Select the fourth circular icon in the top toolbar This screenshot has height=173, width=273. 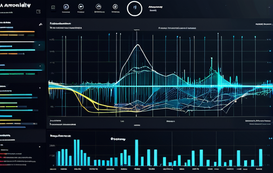115,7
